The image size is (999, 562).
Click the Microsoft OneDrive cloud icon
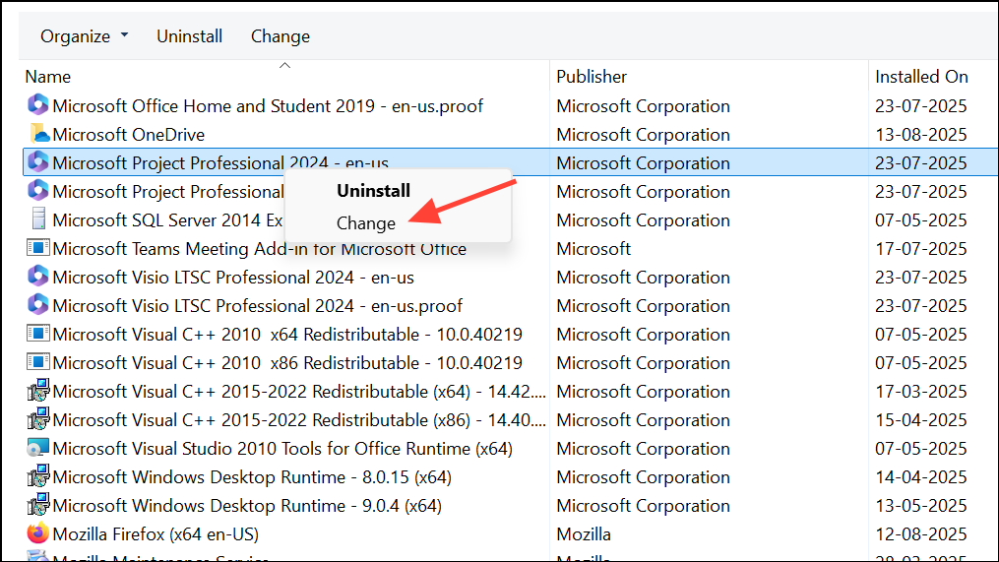pos(38,135)
